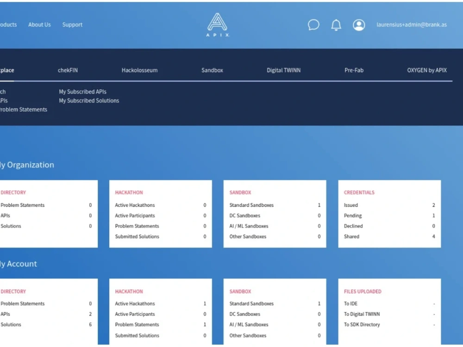
Task: Open My Subscribed Solutions
Action: point(89,100)
